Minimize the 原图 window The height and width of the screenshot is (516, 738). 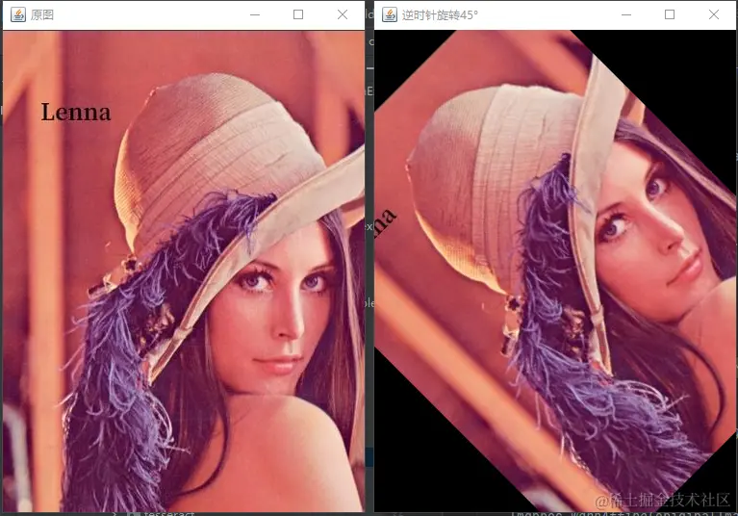pos(255,14)
